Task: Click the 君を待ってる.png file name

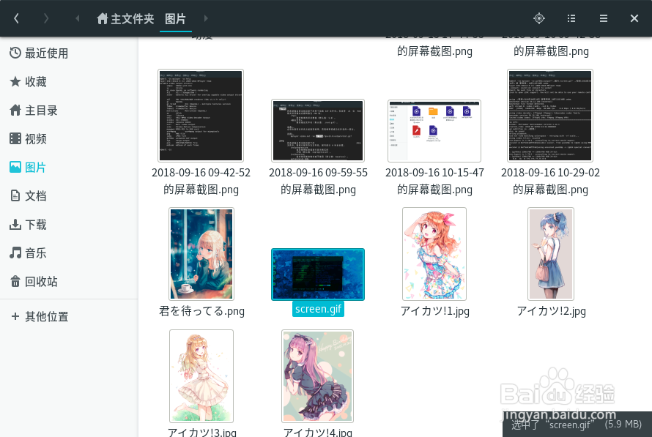Action: point(201,310)
